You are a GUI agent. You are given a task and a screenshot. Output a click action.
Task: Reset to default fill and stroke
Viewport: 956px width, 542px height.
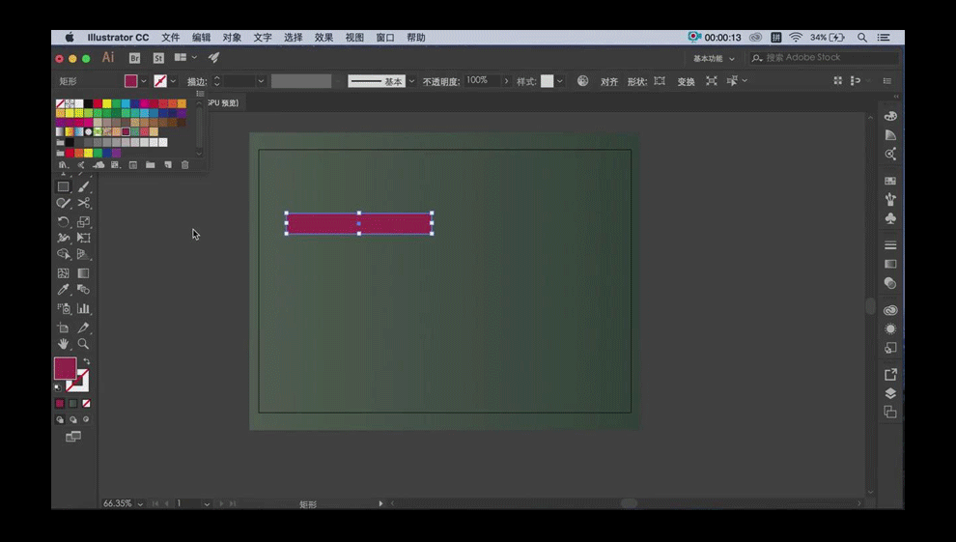[57, 386]
